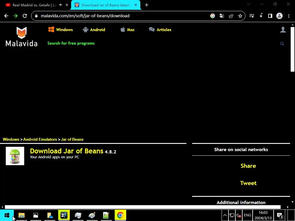Open the Google icon in address bar

pos(213,16)
